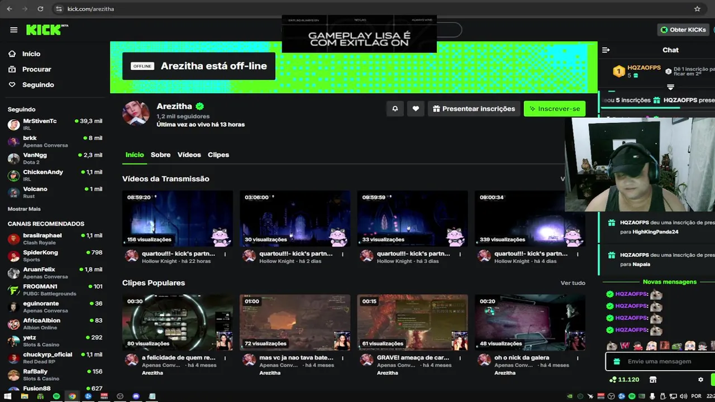Open VanNgg followed channel
Viewport: 715px width, 402px height.
pyautogui.click(x=55, y=158)
